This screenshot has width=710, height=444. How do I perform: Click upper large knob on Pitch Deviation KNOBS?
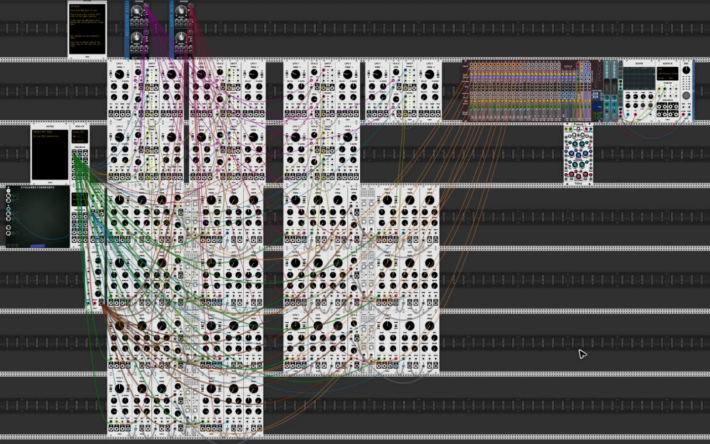[137, 11]
